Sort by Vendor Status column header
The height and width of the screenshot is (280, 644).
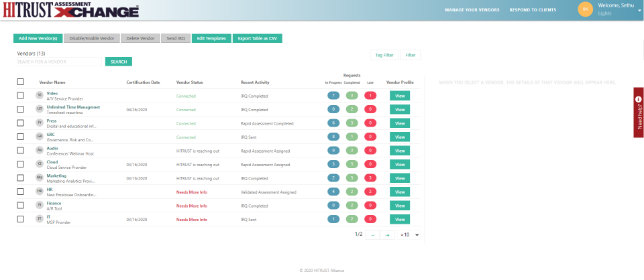point(189,82)
